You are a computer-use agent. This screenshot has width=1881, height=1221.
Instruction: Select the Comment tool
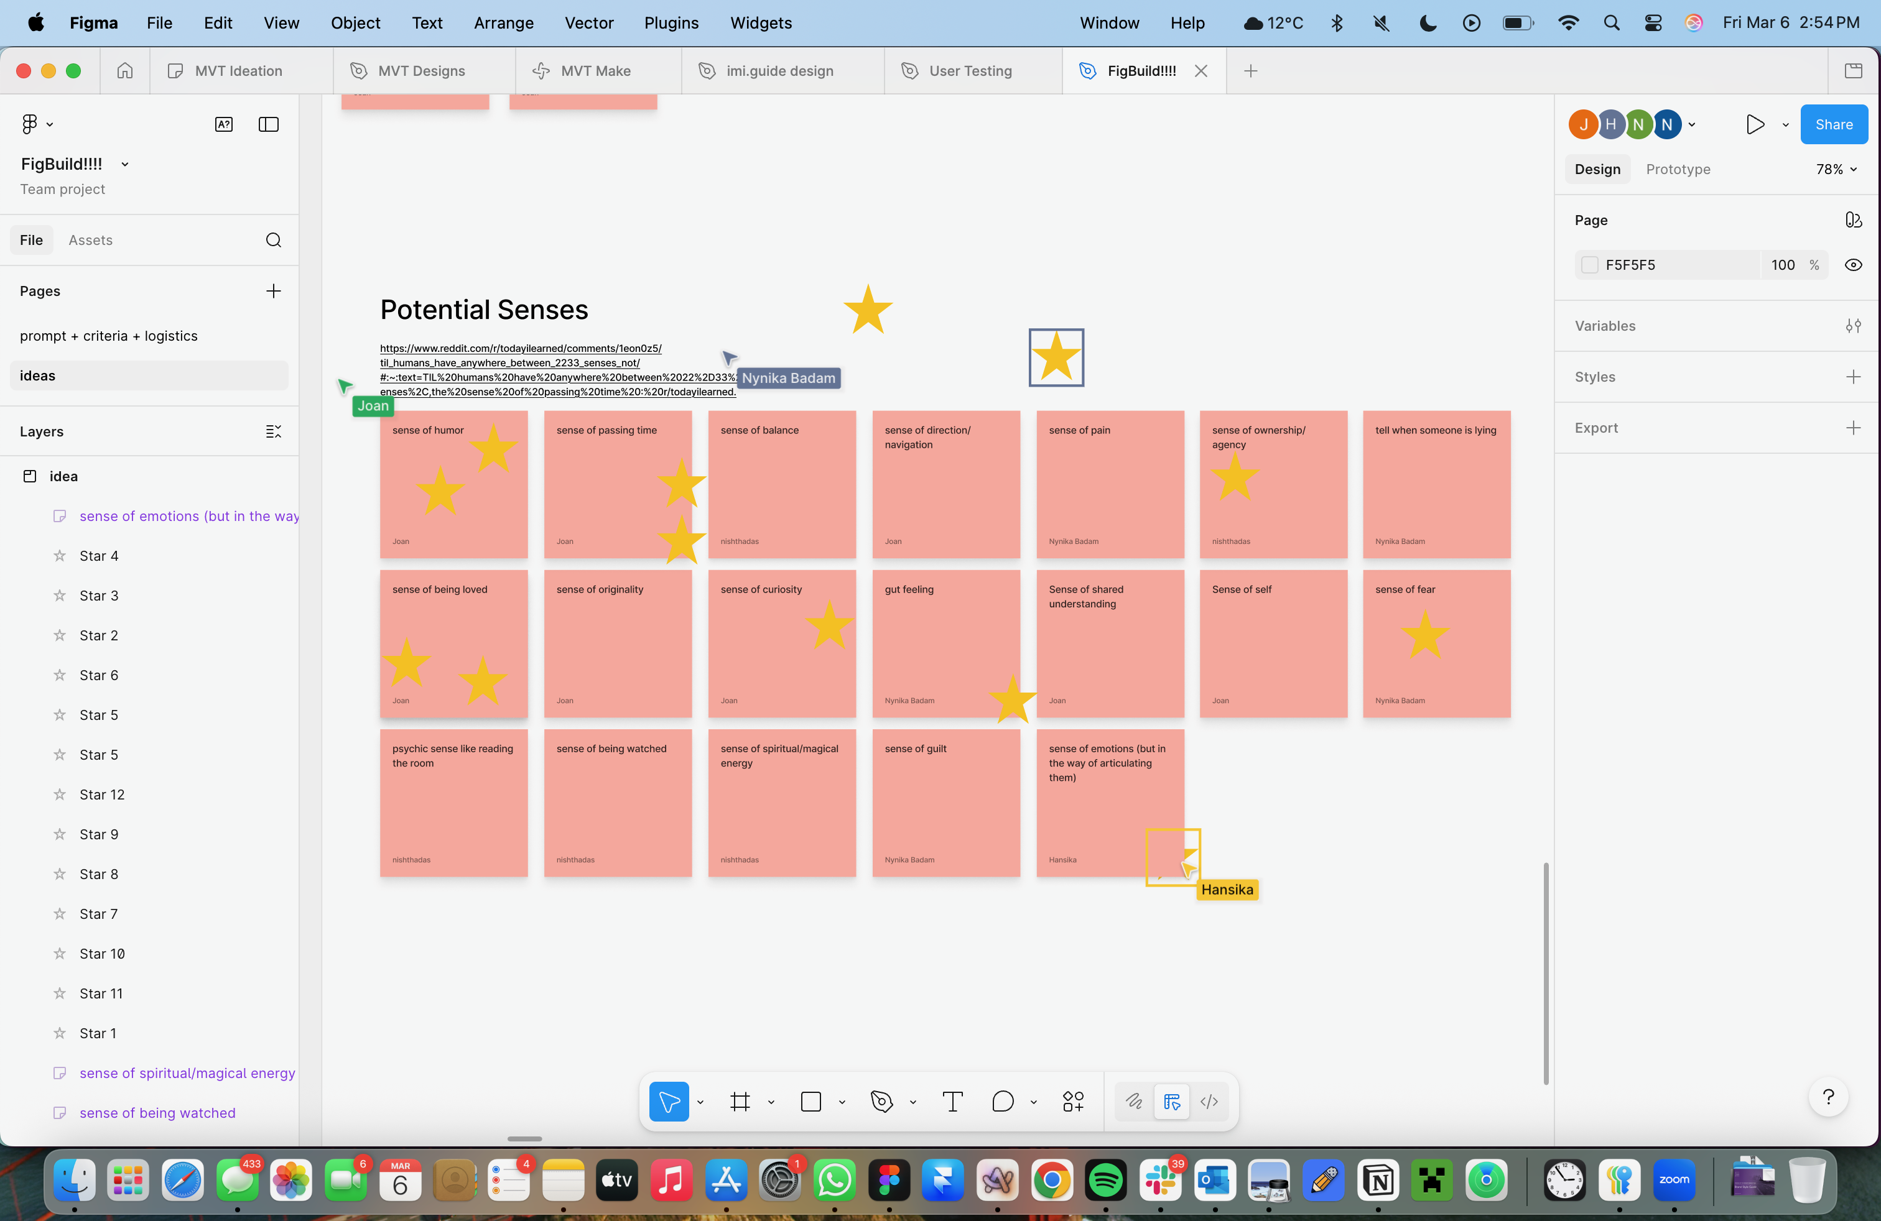pos(1002,1101)
